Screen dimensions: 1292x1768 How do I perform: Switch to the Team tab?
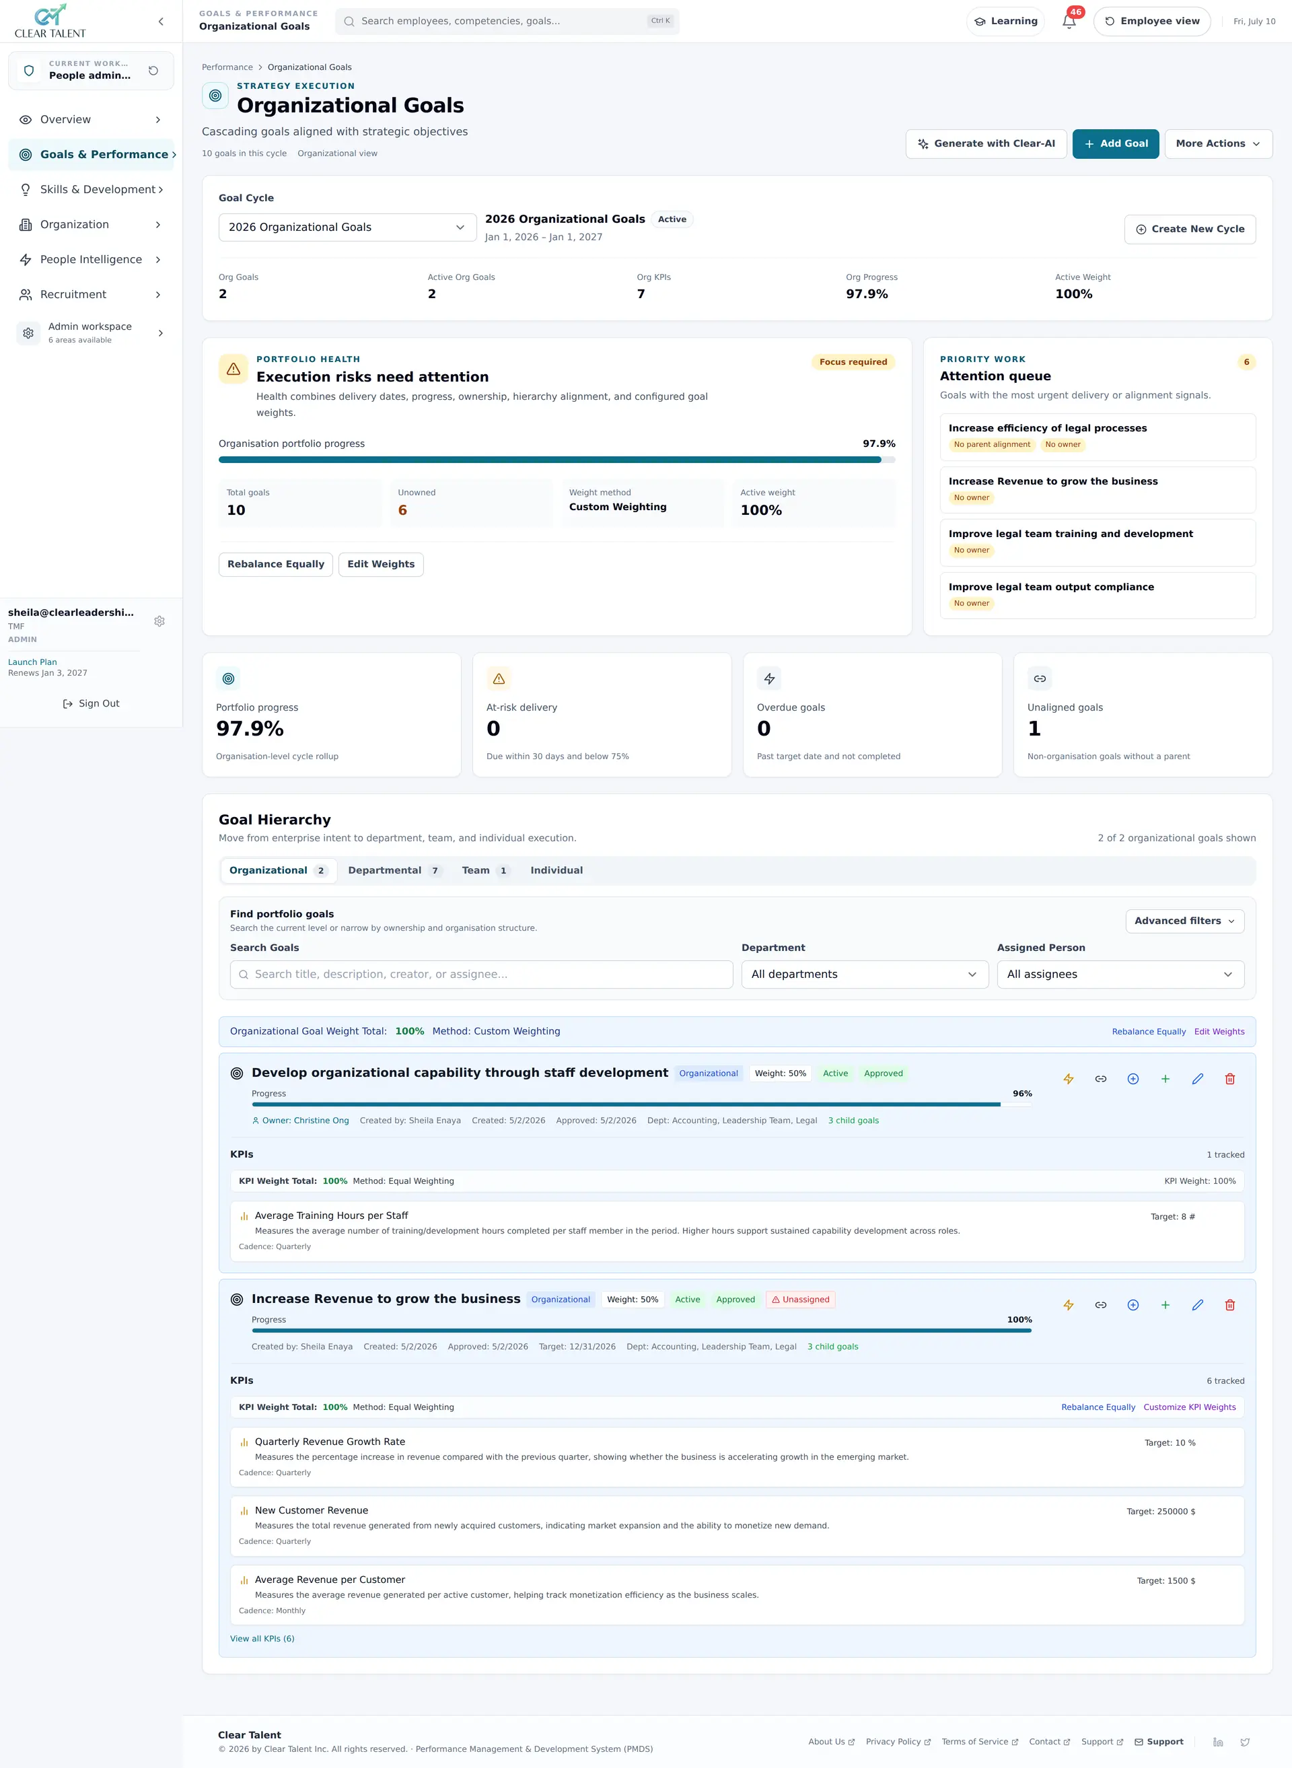tap(485, 871)
